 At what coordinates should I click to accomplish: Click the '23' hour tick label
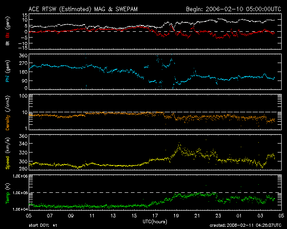[x=218, y=216]
